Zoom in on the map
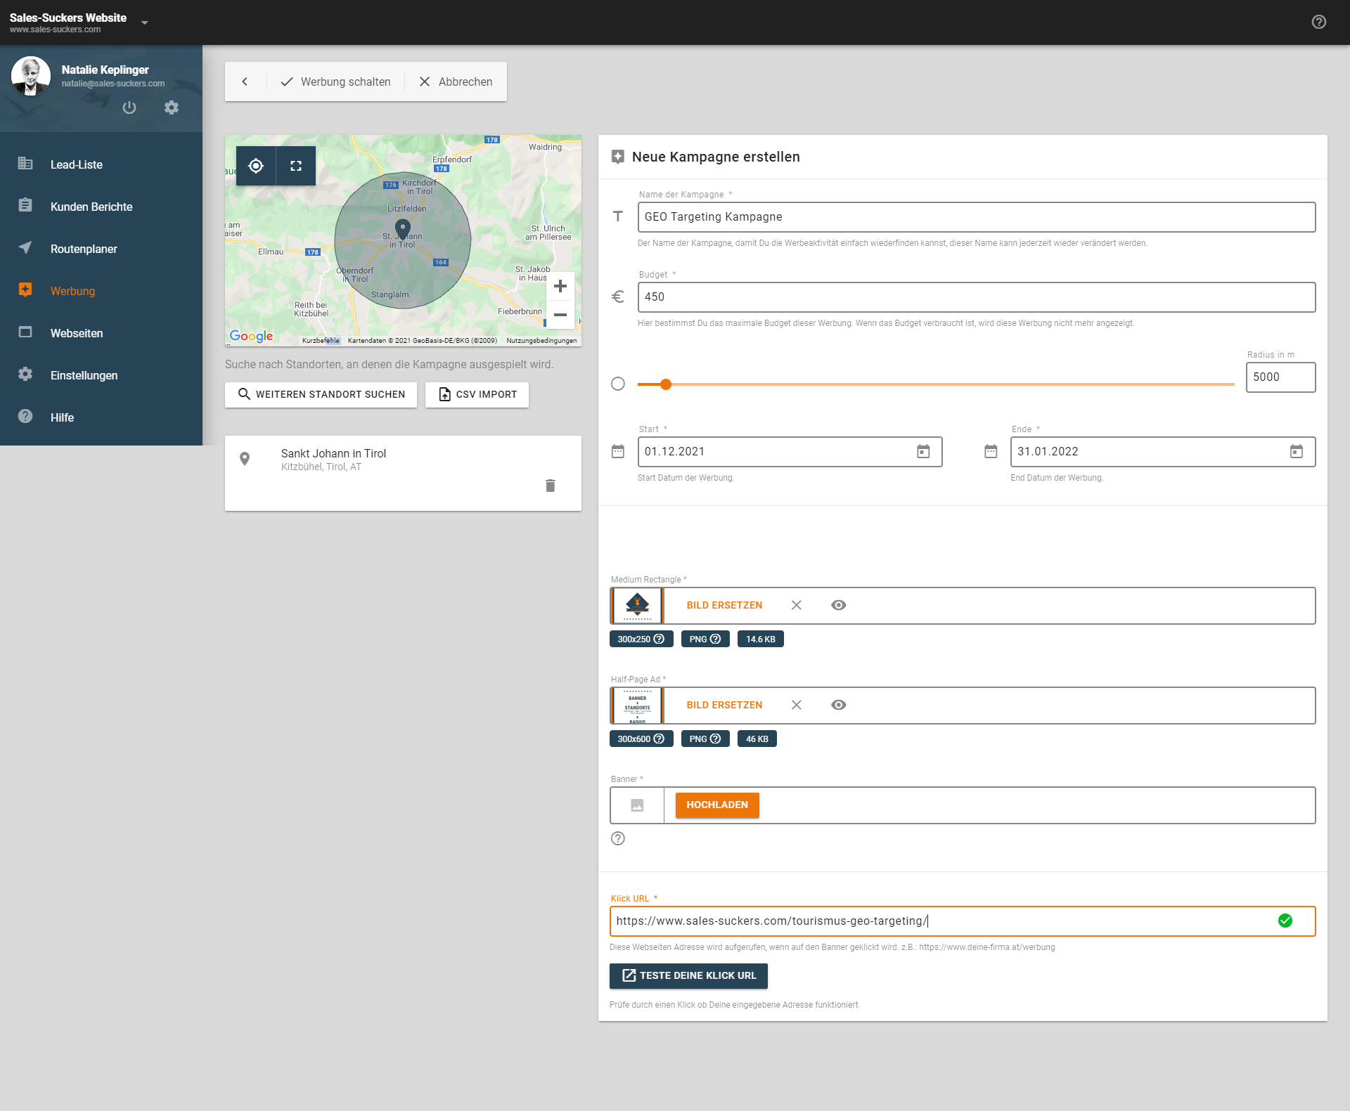1350x1111 pixels. pos(560,286)
